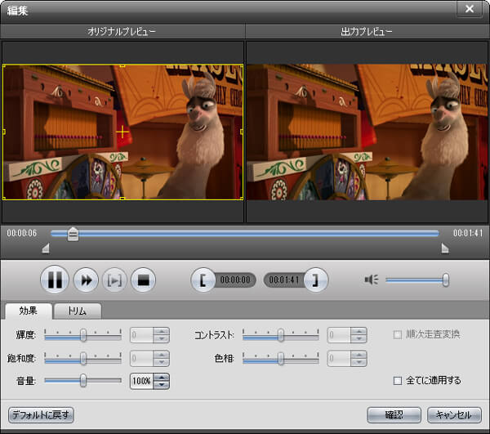Click the left trim marker on timeline

click(x=46, y=249)
